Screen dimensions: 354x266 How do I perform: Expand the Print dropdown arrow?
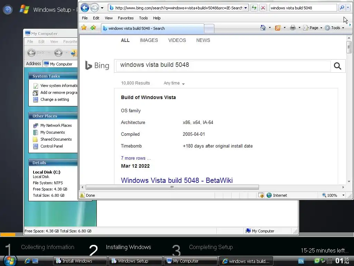pos(299,28)
